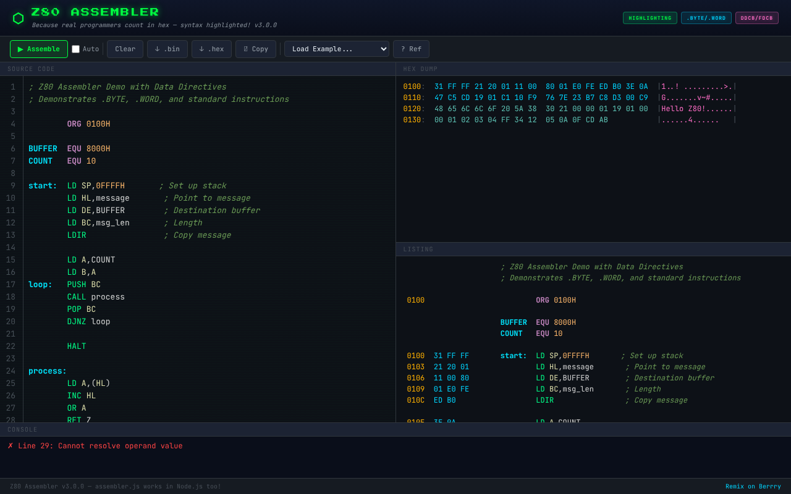Place cursor on COUNT EQU 10 line
Viewport: 791px width, 494px height.
pos(62,161)
